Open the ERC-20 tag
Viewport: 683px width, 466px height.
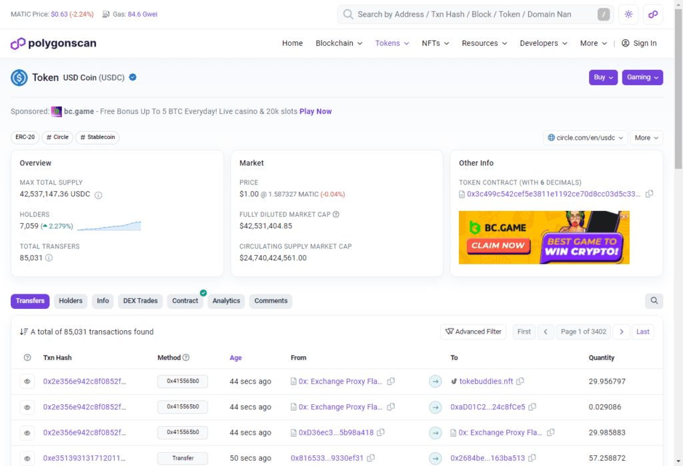pos(25,137)
